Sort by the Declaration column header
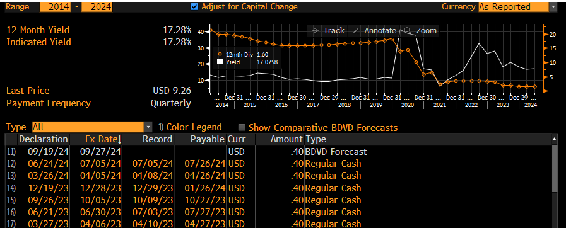 (x=44, y=139)
